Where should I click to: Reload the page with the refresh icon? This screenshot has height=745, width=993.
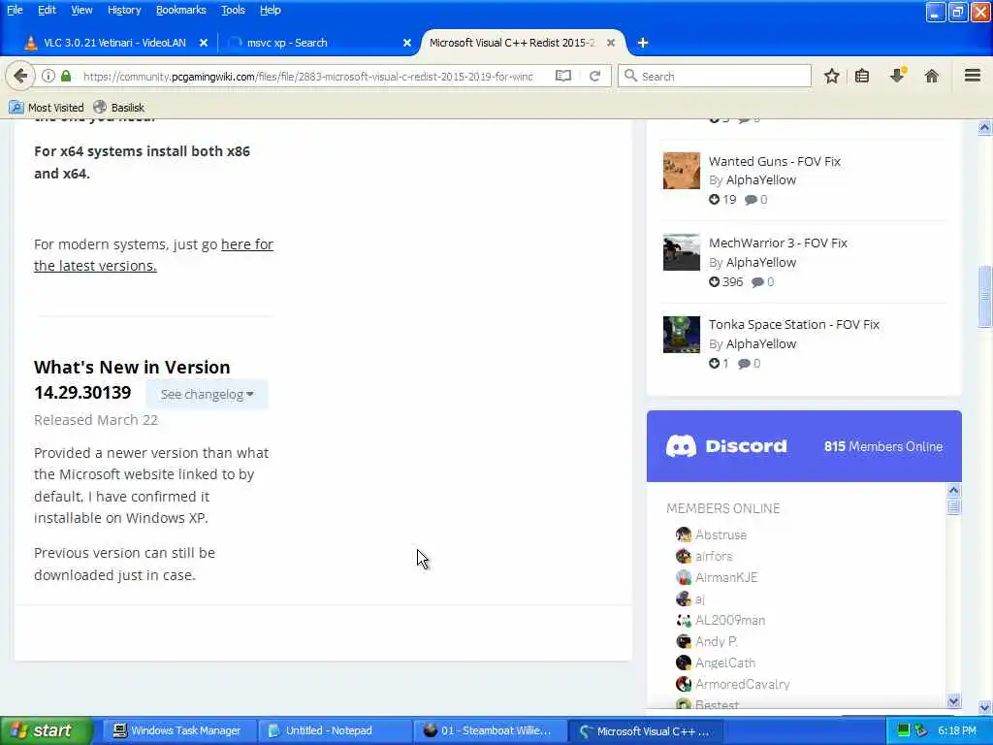594,76
